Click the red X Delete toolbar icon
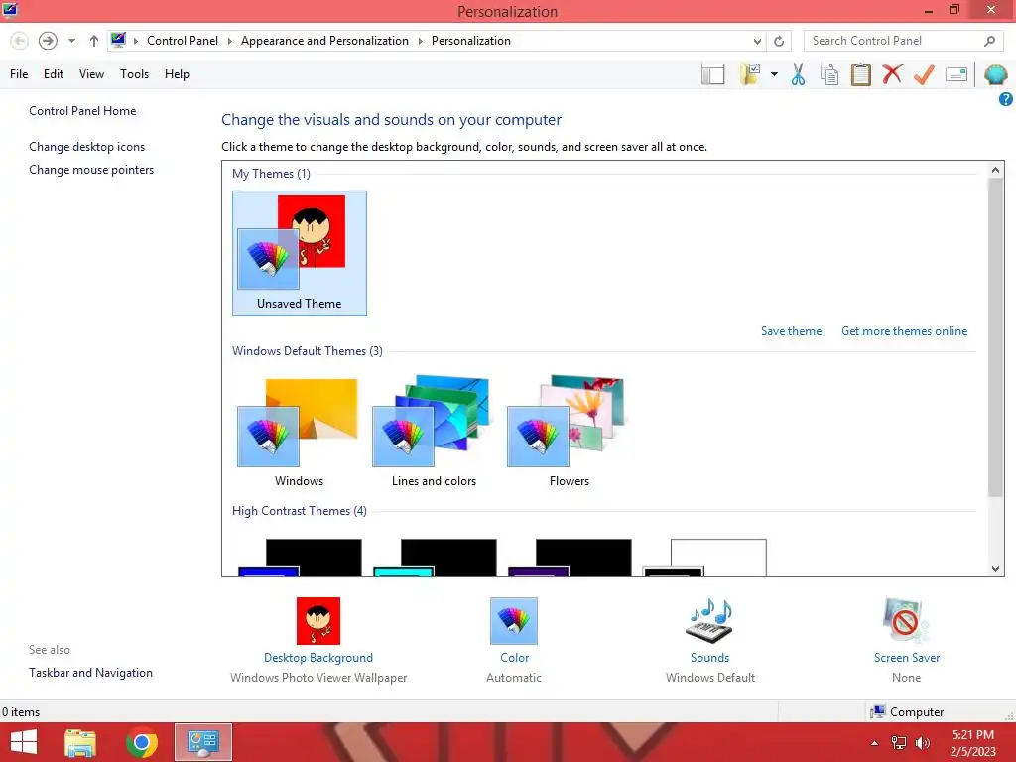Screen dimensions: 1016x762 coord(892,74)
